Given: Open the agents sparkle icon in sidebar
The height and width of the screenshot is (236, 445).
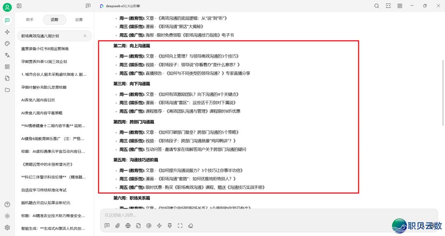Looking at the screenshot, I should [x=7, y=32].
